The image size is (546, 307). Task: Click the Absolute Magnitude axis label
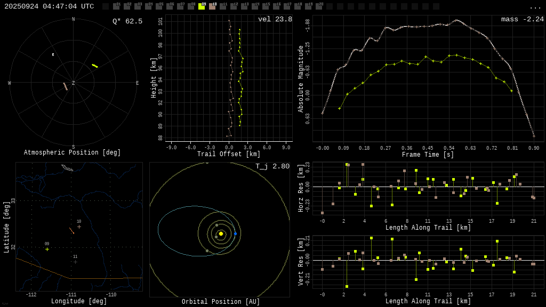[x=301, y=79]
